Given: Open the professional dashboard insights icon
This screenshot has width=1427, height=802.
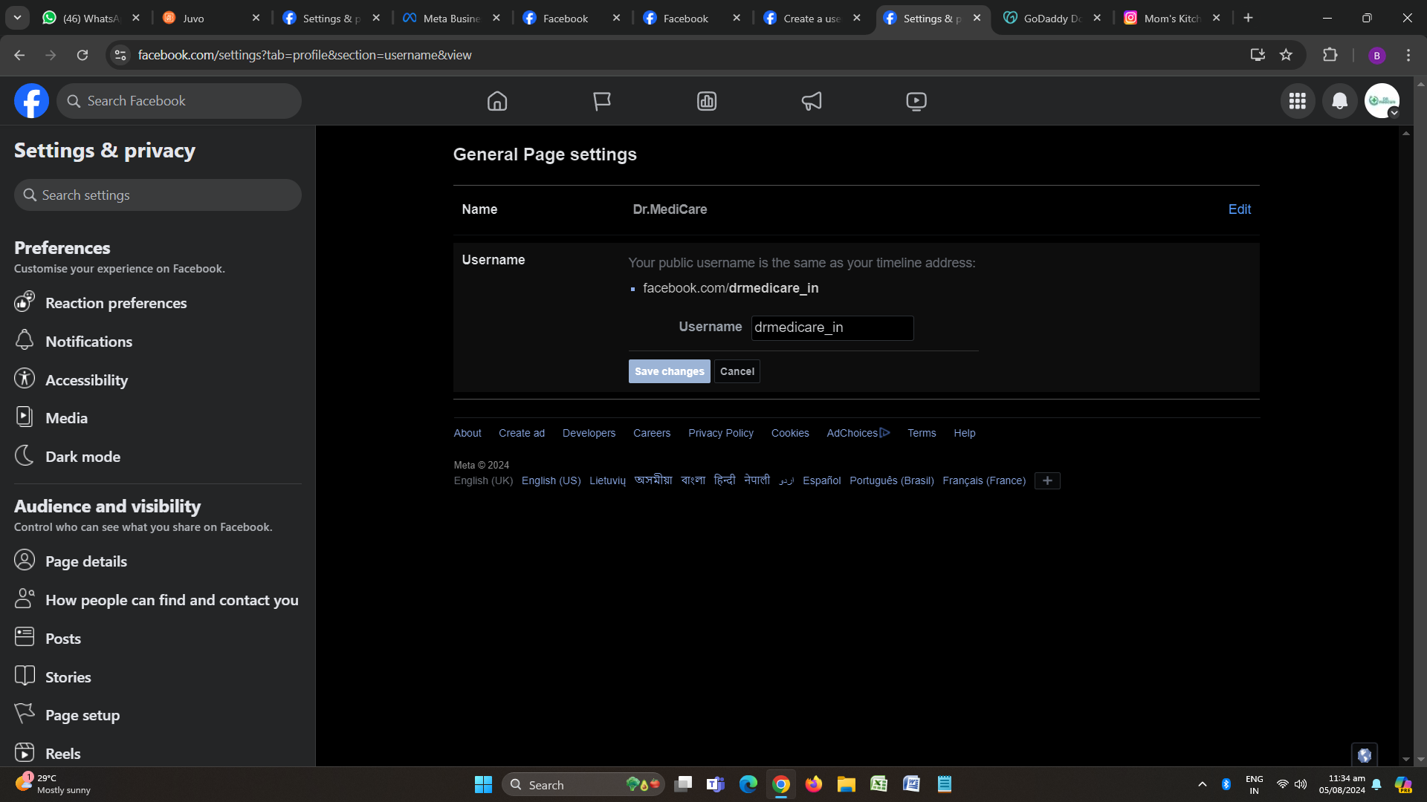Looking at the screenshot, I should tap(707, 101).
